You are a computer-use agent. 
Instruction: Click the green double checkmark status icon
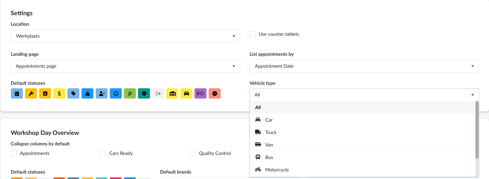tap(130, 93)
